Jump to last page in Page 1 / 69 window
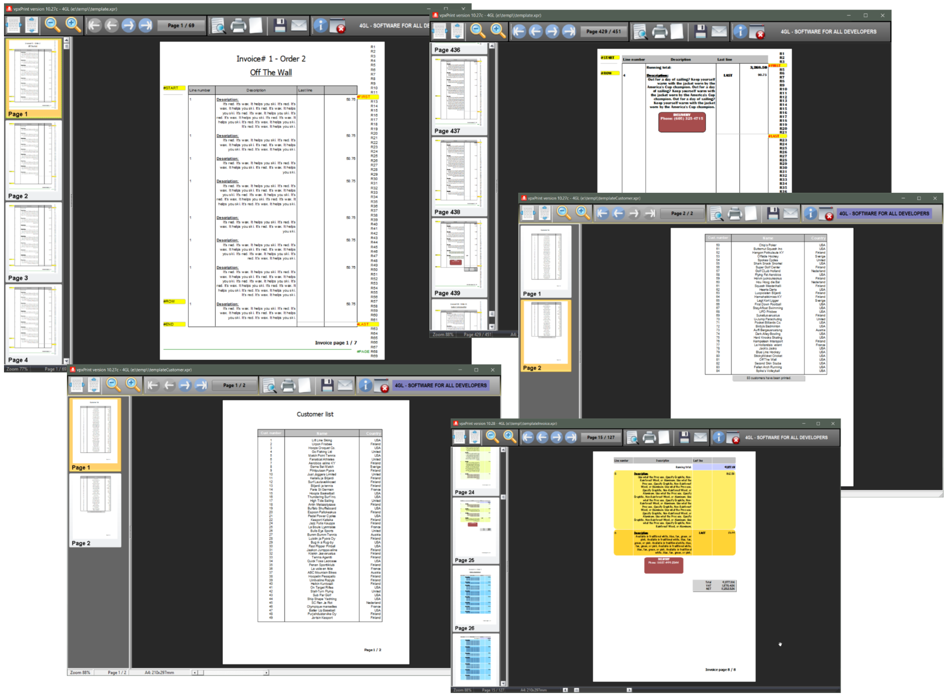 (x=145, y=25)
